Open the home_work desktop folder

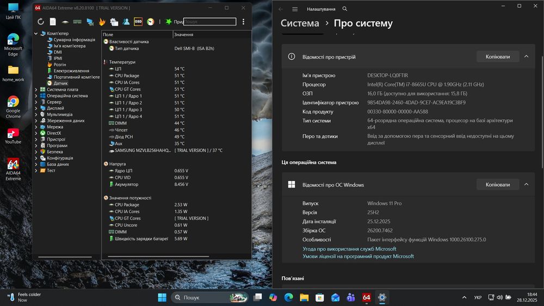click(x=13, y=73)
